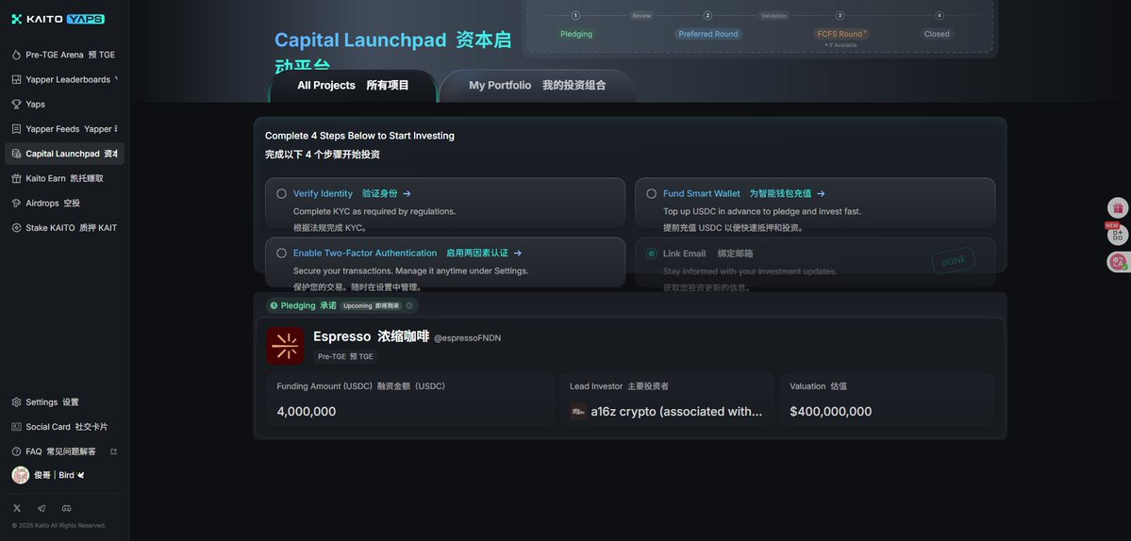The image size is (1131, 541).
Task: Switch to the My Portfolio tab
Action: click(x=538, y=86)
